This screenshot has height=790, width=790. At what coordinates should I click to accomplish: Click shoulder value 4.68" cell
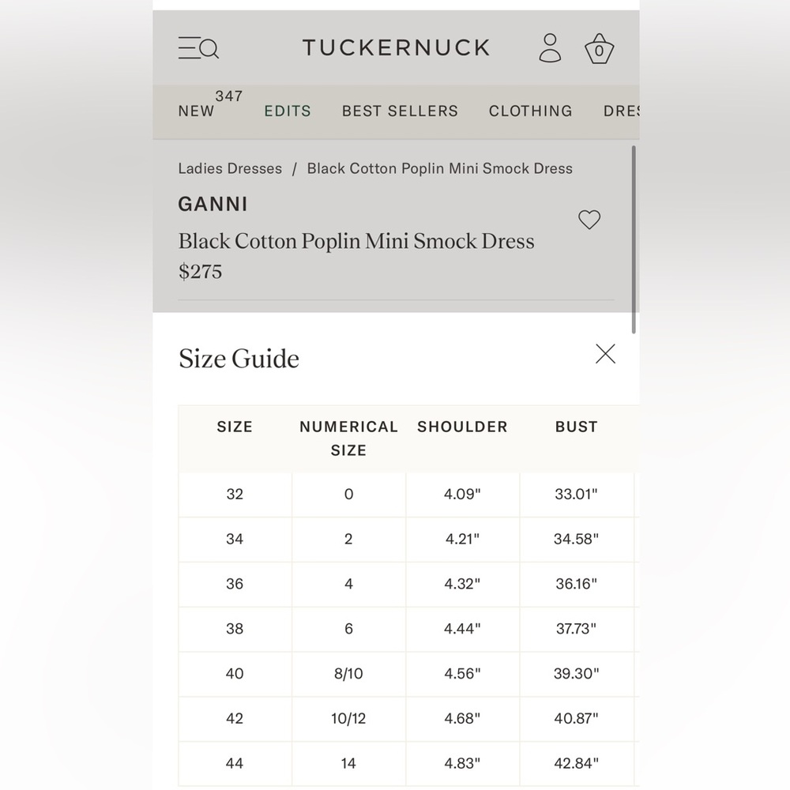(462, 718)
